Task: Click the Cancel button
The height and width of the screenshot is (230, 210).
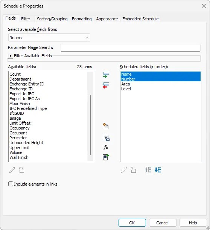Action: point(163,223)
